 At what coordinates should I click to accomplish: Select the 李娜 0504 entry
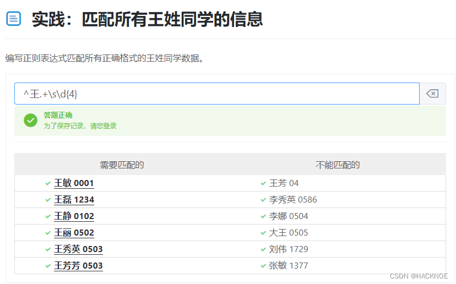click(x=289, y=216)
